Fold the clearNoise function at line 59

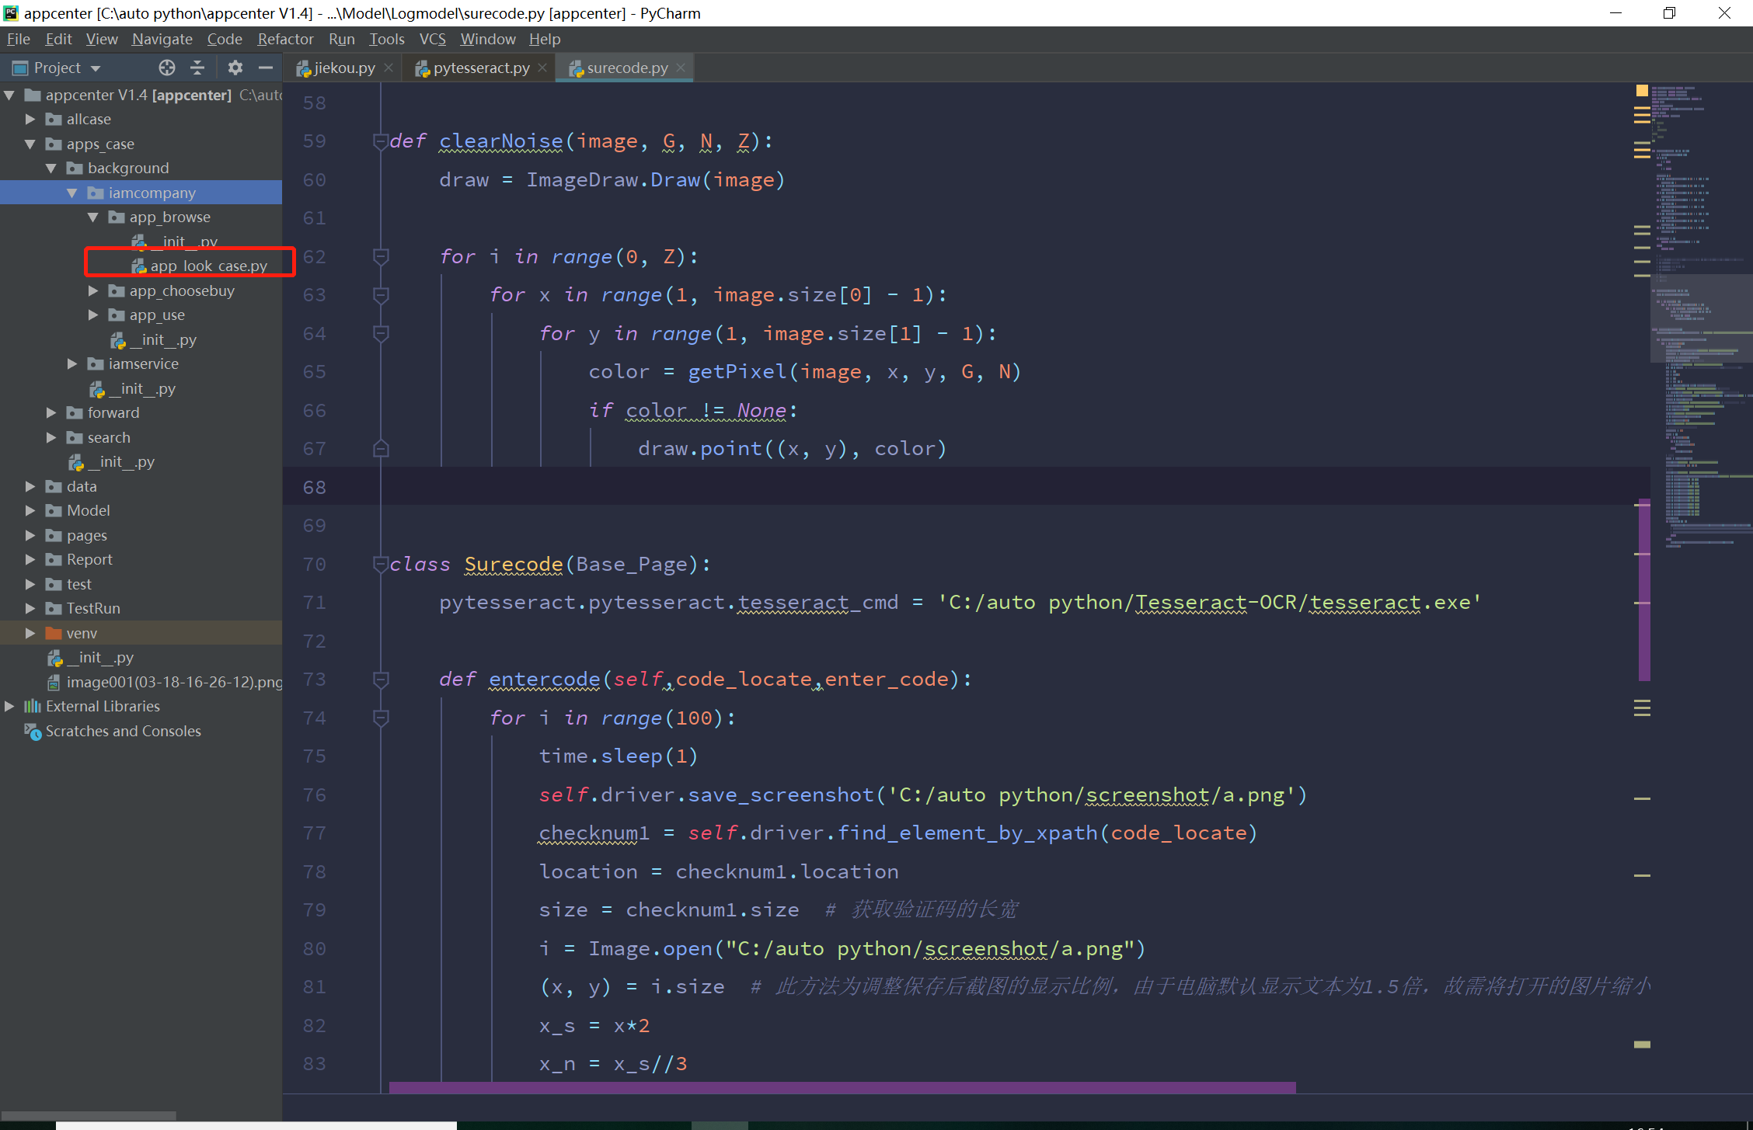381,141
